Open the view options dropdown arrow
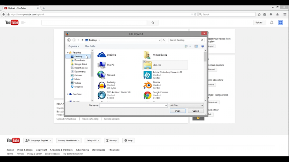 (x=190, y=46)
